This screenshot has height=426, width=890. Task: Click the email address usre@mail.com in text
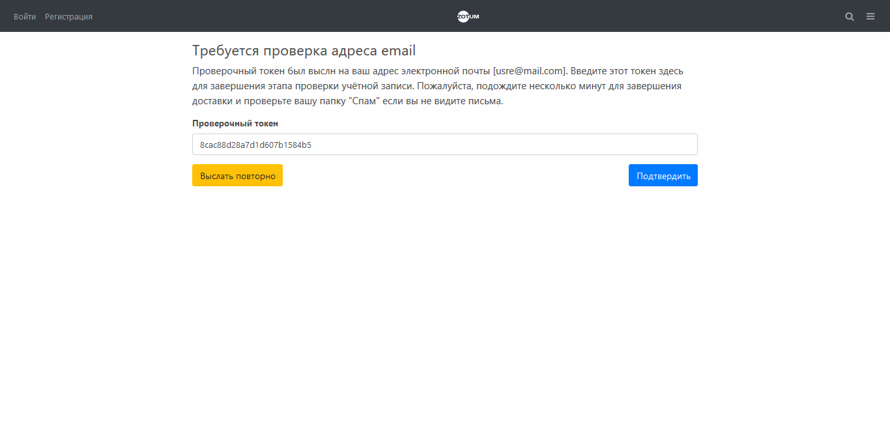tap(530, 70)
